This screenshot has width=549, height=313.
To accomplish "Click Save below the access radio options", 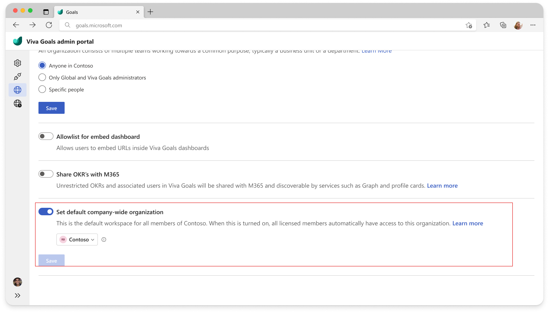I will (x=51, y=107).
